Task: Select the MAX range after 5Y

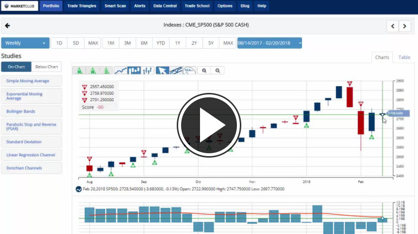Action: point(228,43)
